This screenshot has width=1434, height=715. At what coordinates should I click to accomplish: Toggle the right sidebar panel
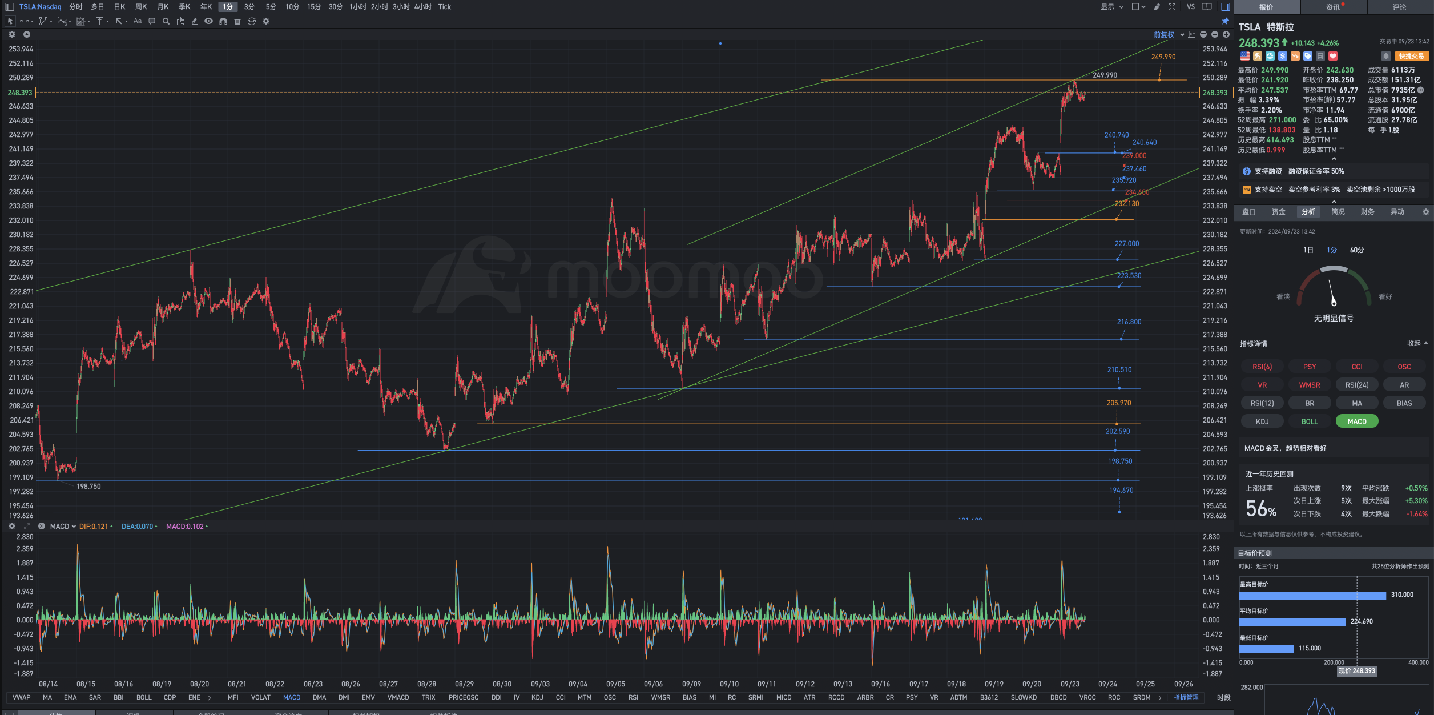(1225, 7)
